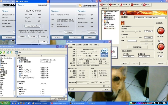The width and height of the screenshot is (168, 105).
Task: Click Save as button in 3DMark Score window
Action: point(43,36)
